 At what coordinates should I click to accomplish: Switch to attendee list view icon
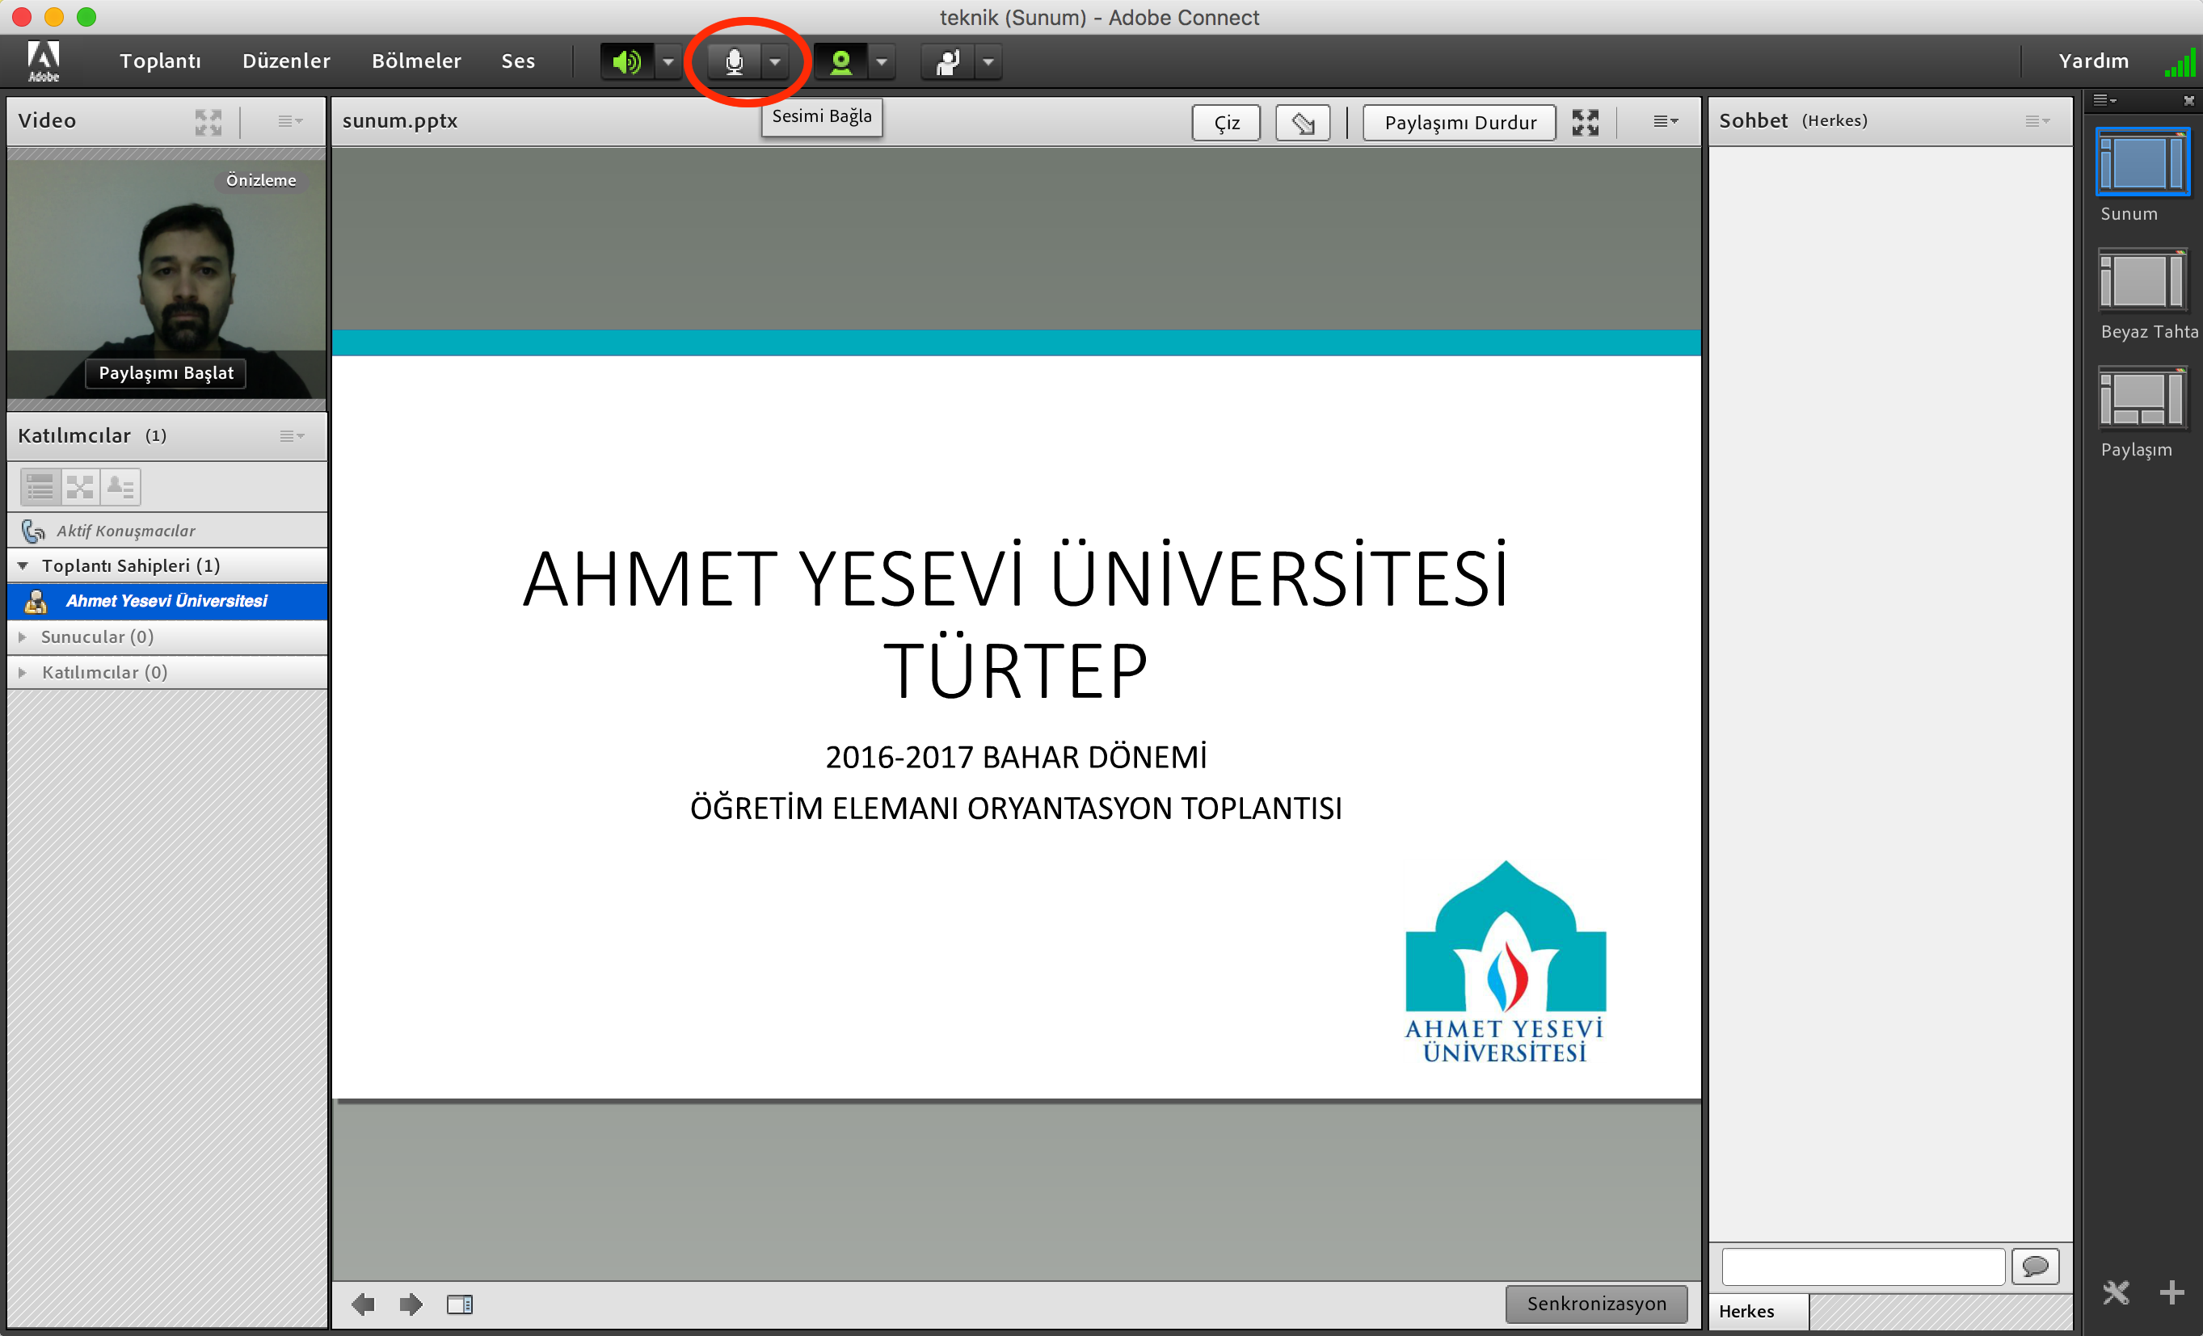pos(40,487)
